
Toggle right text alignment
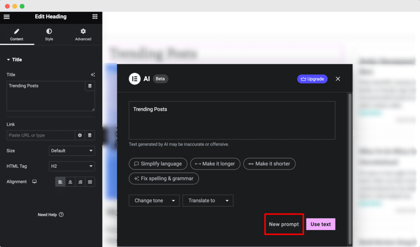pyautogui.click(x=80, y=181)
